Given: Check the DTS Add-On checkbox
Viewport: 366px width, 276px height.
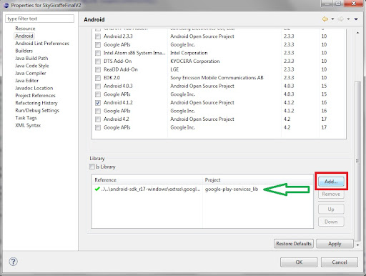Looking at the screenshot, I should [98, 61].
